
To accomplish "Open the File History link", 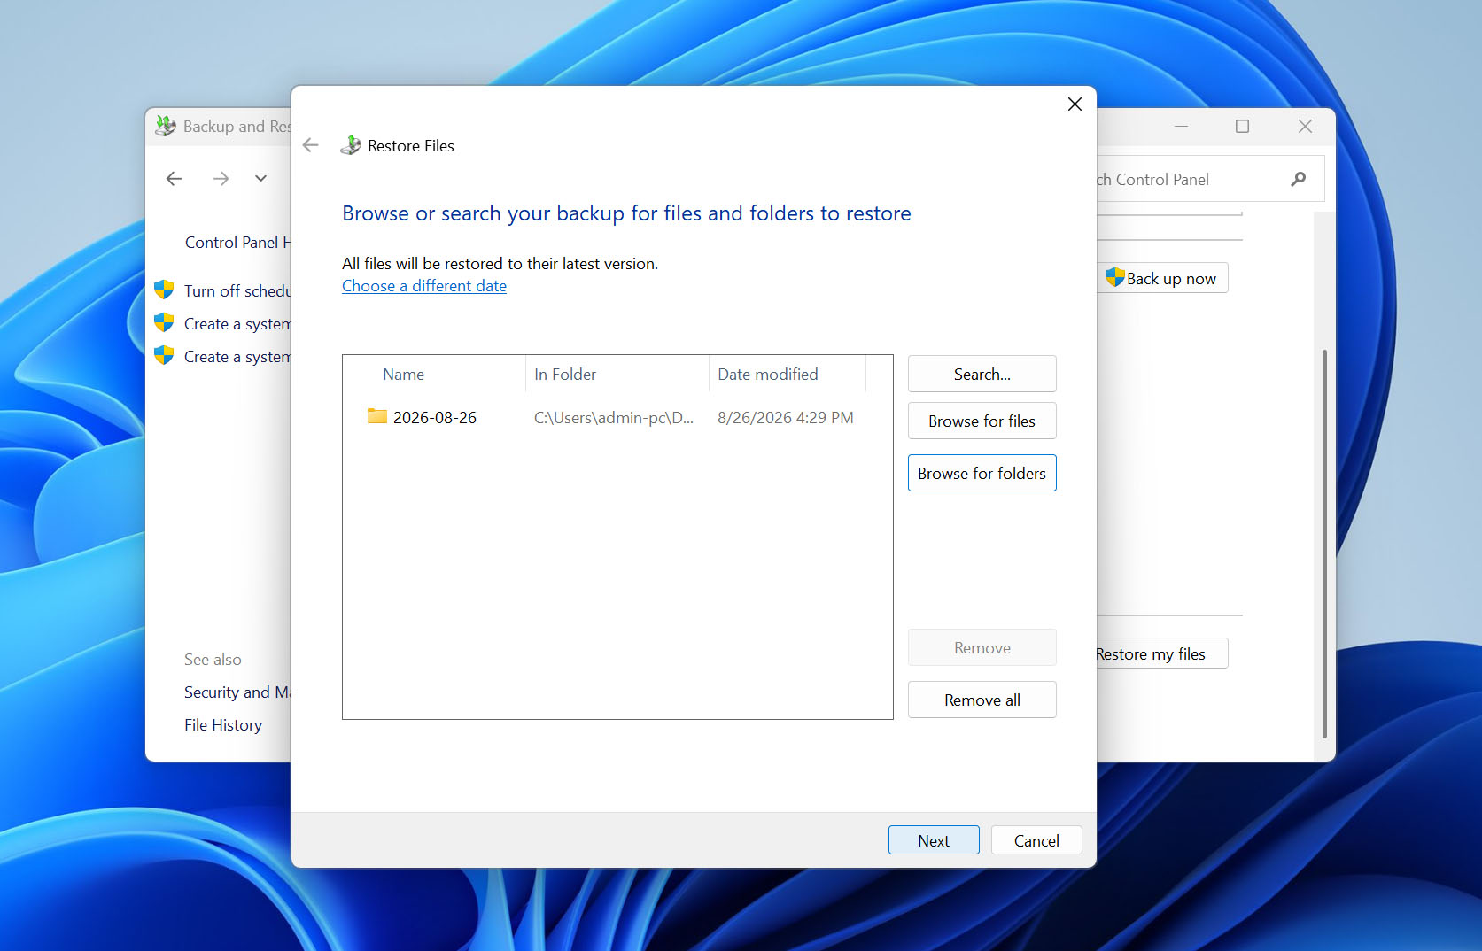I will [x=223, y=725].
